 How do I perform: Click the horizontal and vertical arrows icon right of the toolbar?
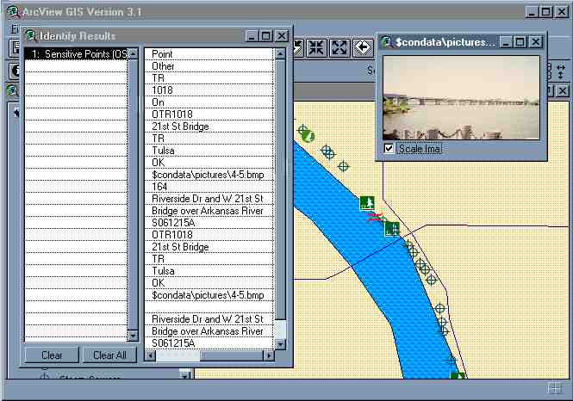[561, 71]
